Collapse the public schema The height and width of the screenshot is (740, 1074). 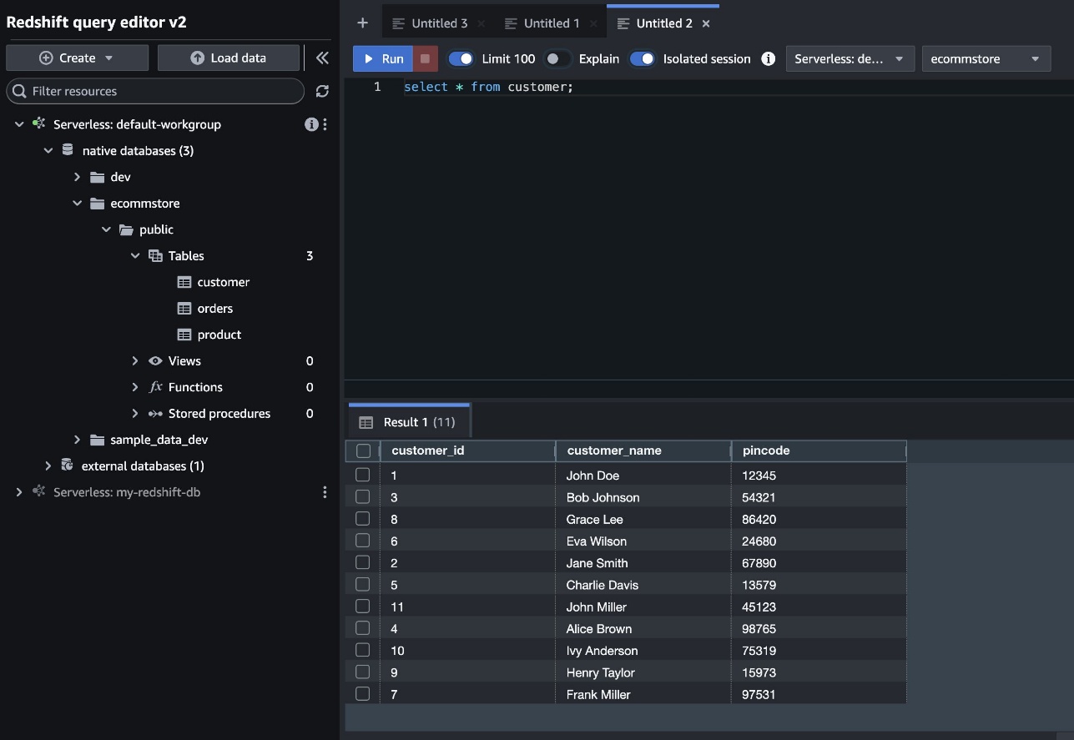[106, 229]
